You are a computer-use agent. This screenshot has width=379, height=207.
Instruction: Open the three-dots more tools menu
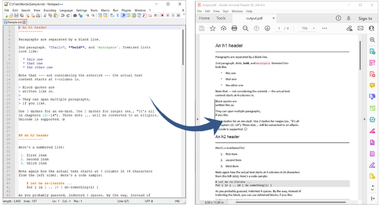click(325, 28)
